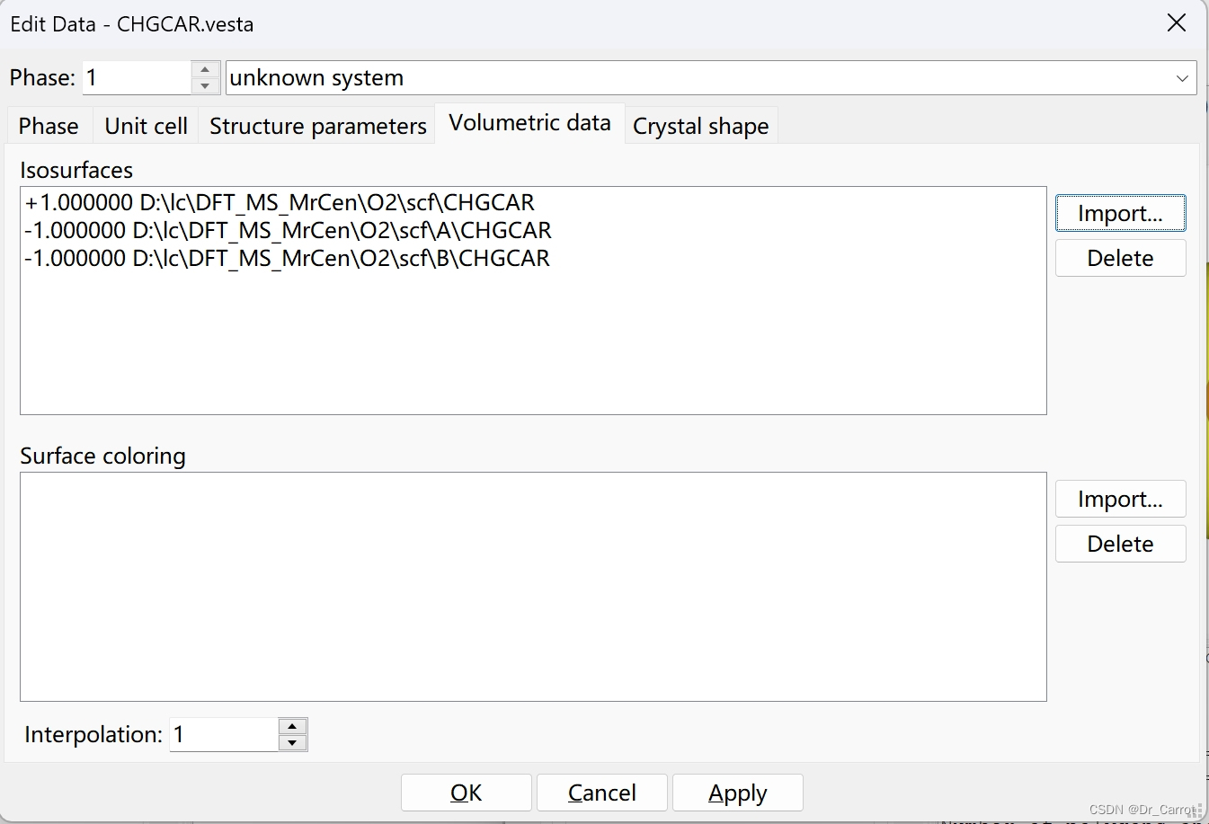
Task: Apply the volumetric data changes
Action: point(738,793)
